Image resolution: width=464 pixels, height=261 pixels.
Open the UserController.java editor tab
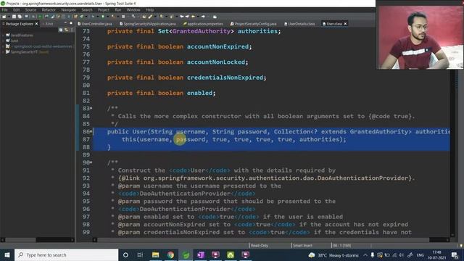(95, 24)
